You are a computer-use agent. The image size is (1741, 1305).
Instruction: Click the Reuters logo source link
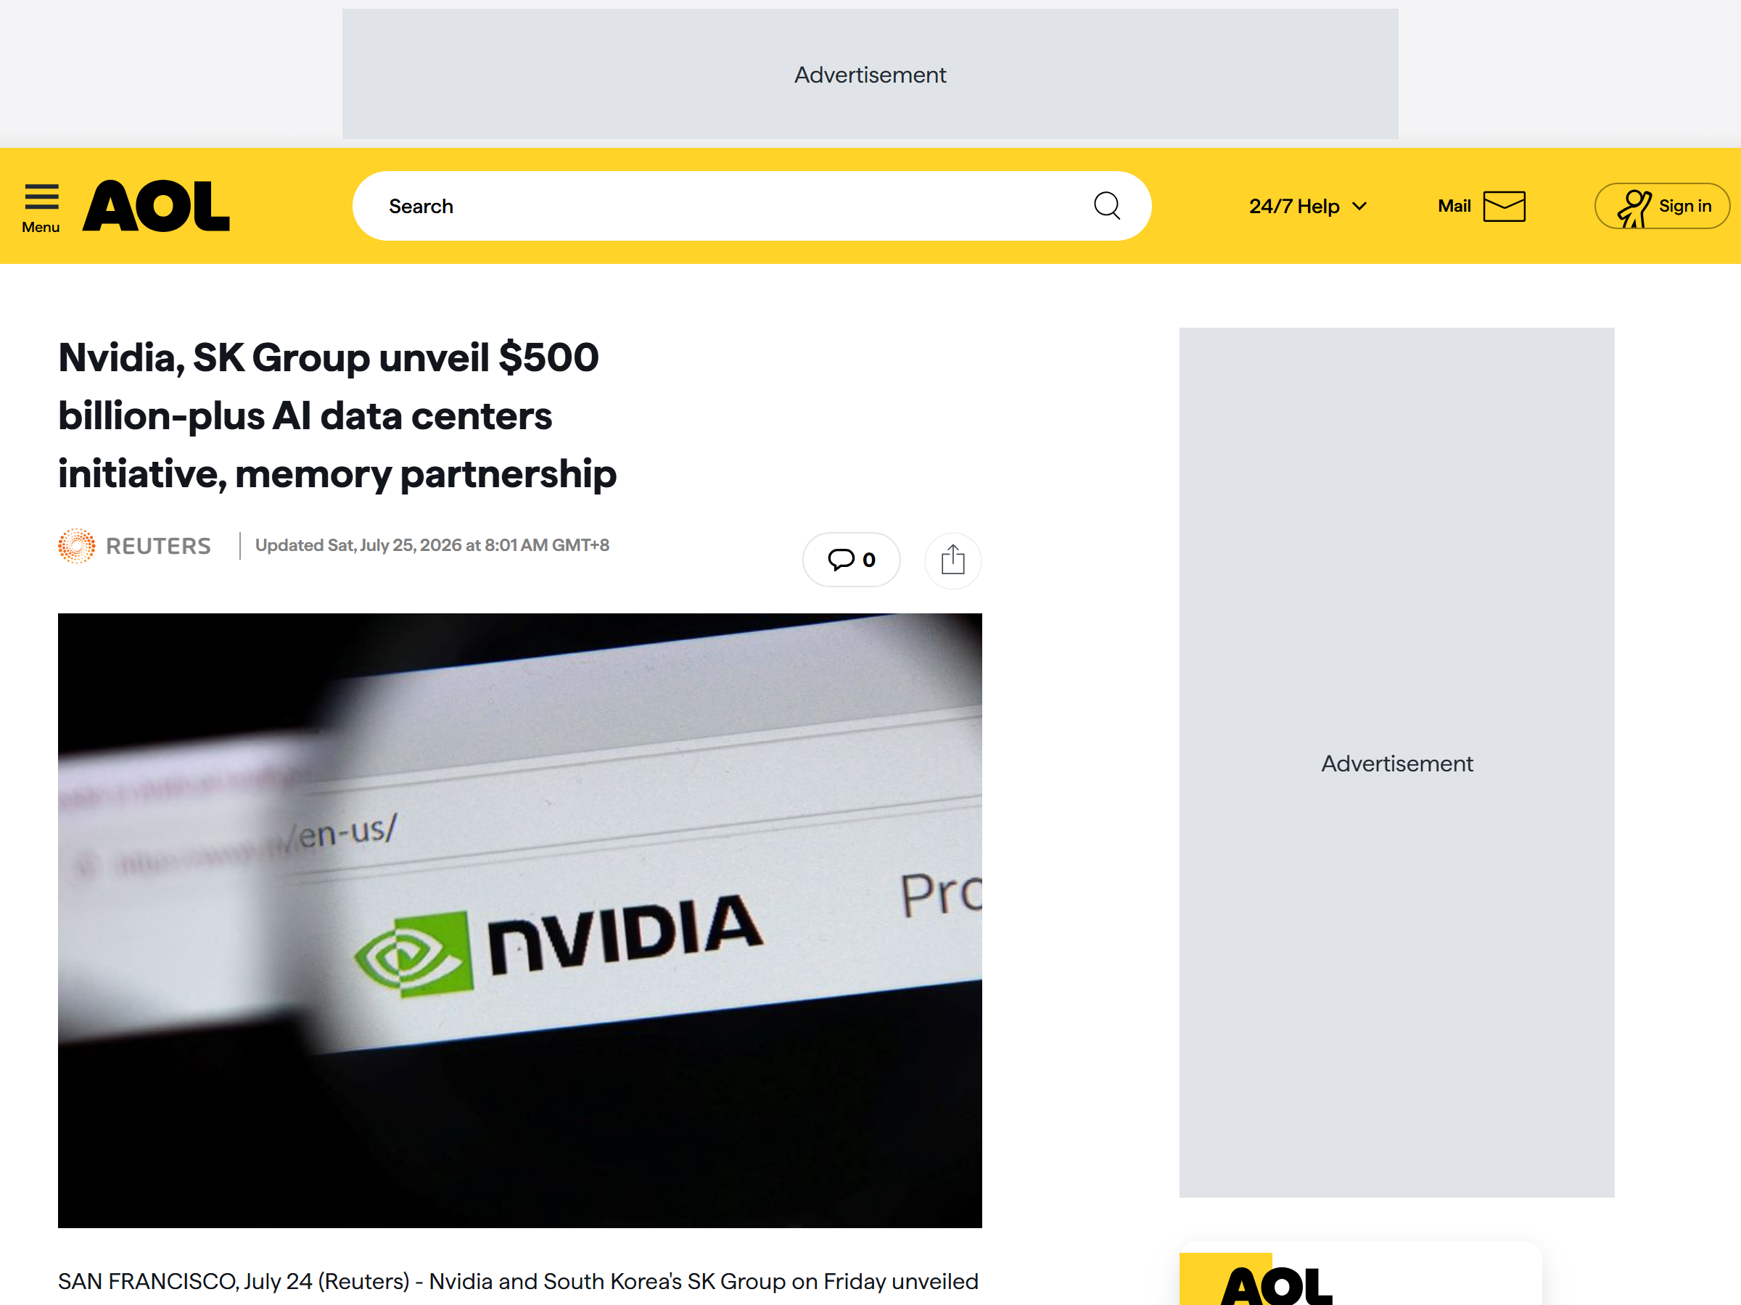135,546
